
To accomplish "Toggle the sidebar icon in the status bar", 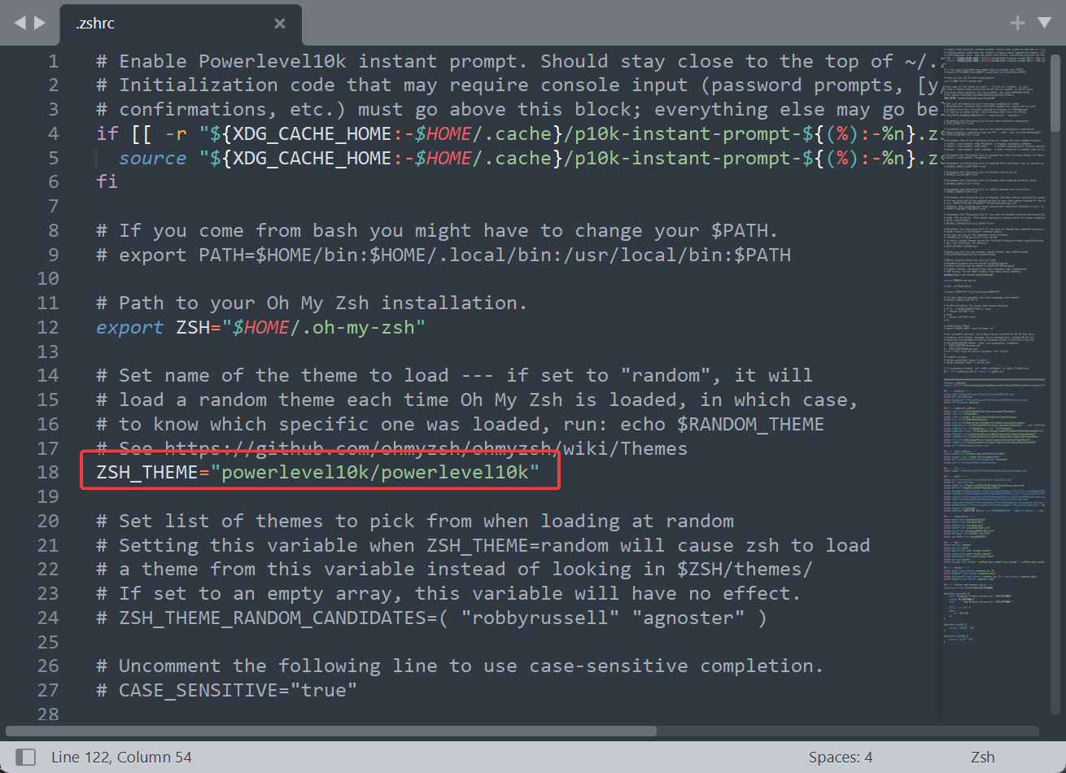I will click(25, 757).
